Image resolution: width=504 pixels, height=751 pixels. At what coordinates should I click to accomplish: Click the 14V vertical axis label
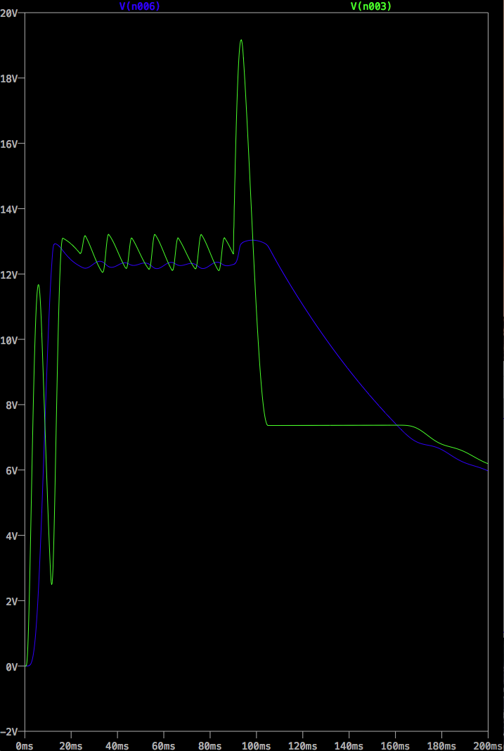[9, 209]
